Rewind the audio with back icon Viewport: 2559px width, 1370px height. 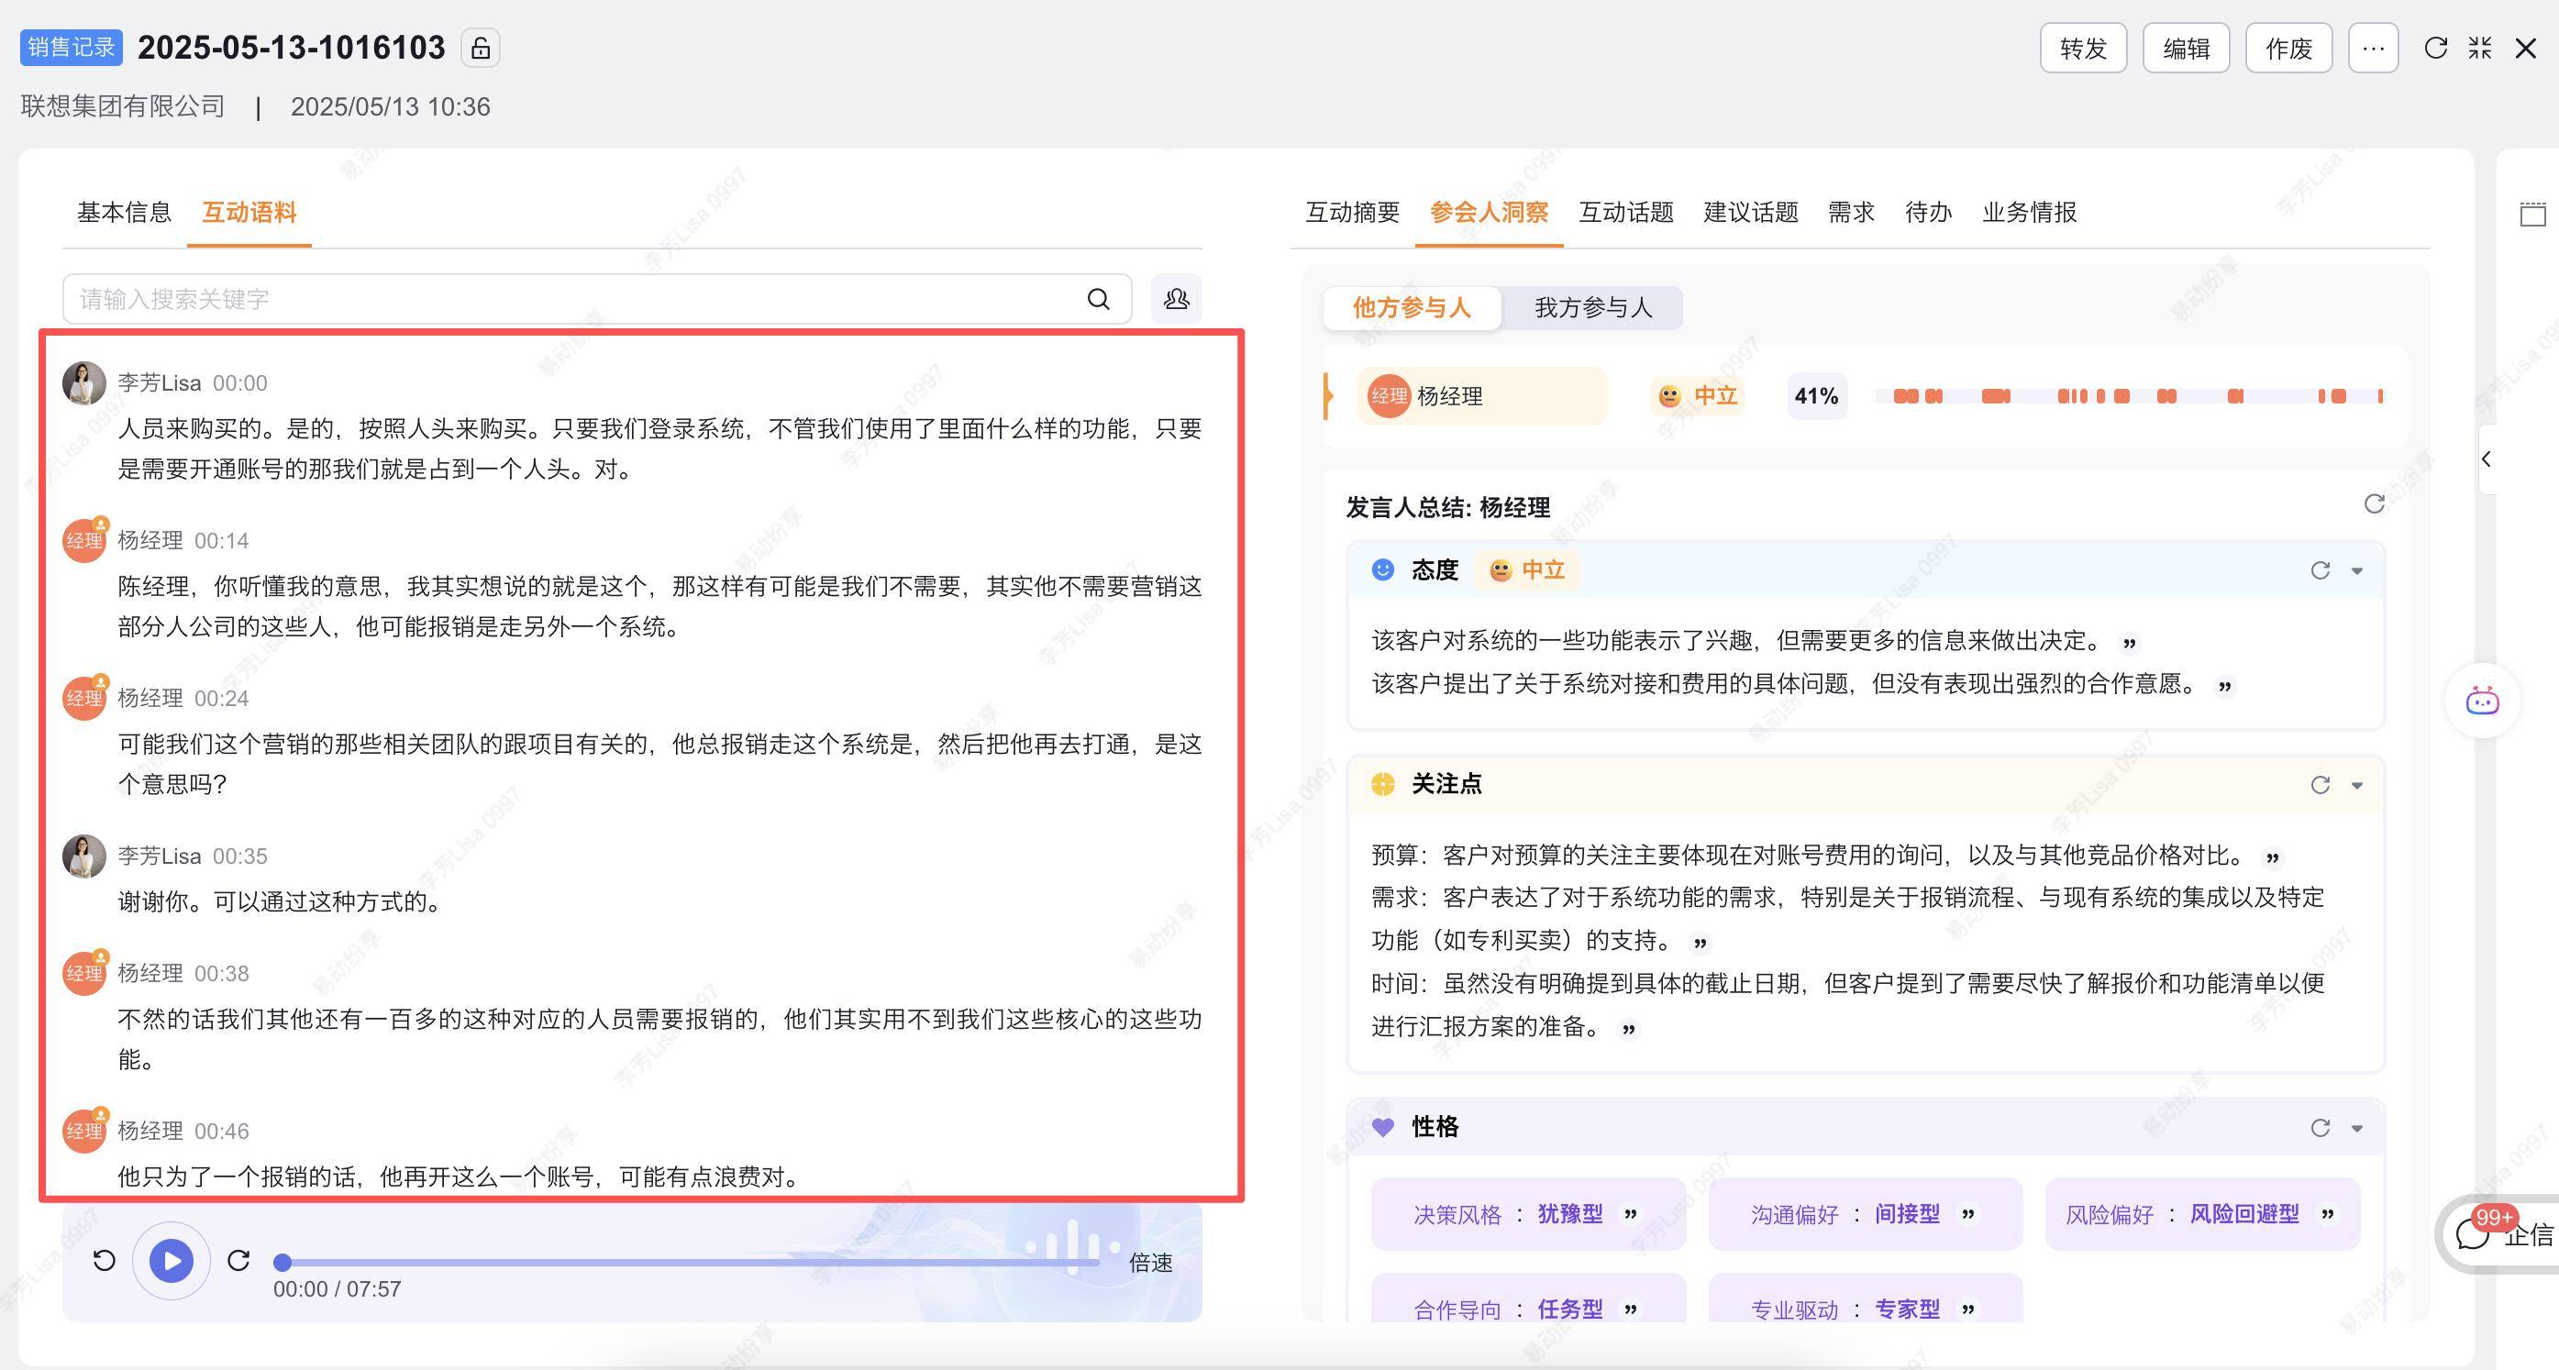click(105, 1261)
